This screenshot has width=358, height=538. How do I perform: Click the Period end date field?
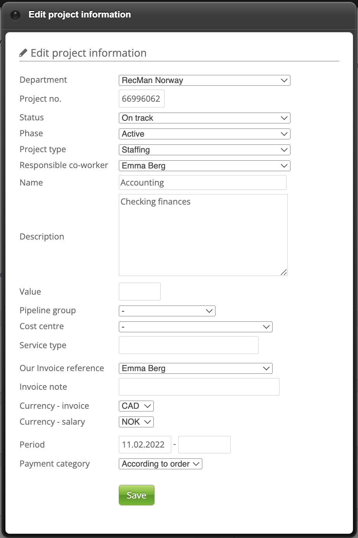(x=204, y=444)
